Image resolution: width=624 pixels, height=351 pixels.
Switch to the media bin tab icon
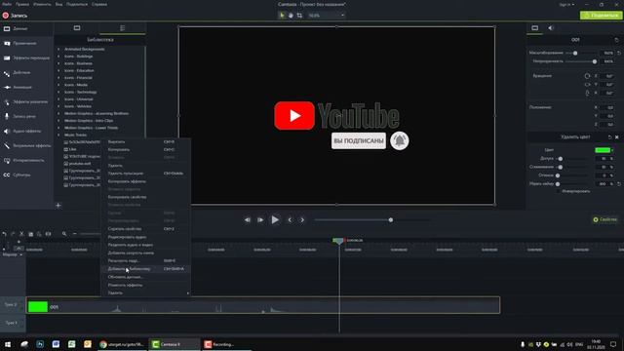click(x=77, y=28)
